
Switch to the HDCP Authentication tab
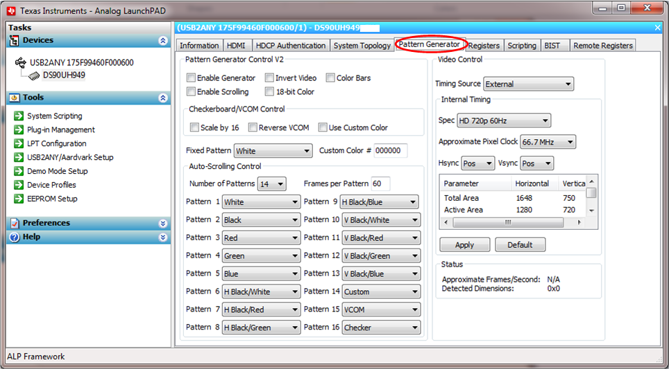[290, 46]
